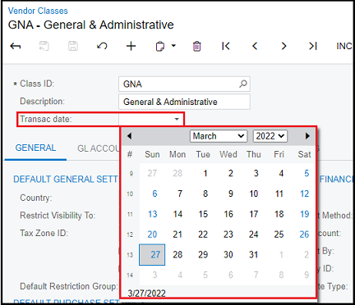Click the Save and Close icon
Image resolution: width=355 pixels, height=305 pixels.
pos(44,46)
